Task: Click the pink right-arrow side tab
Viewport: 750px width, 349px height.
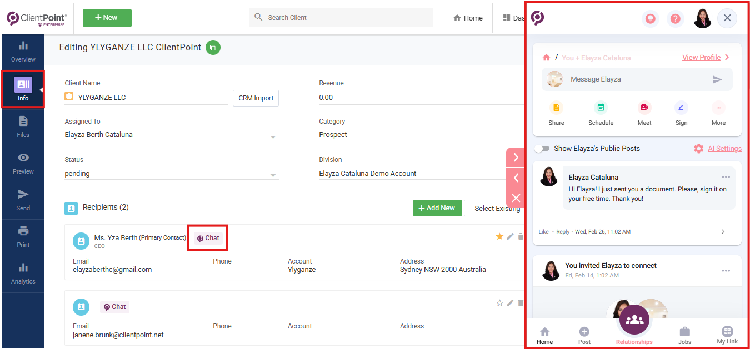Action: pos(516,158)
